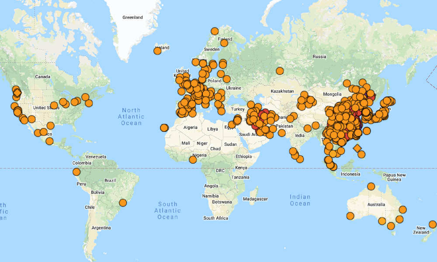The image size is (437, 262).
Task: Select the diamond marker near the Philippines
Action: pos(357,148)
